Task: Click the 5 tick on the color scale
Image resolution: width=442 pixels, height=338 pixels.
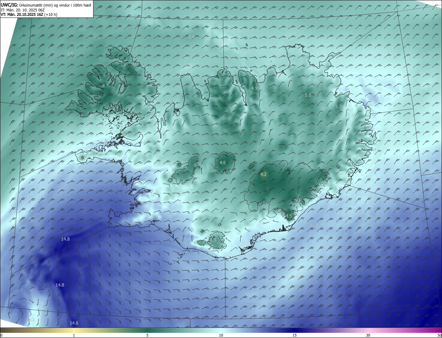Action: point(147,335)
